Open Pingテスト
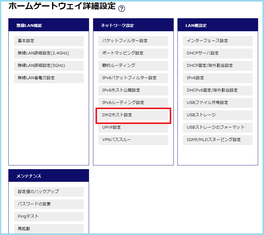 49,216
